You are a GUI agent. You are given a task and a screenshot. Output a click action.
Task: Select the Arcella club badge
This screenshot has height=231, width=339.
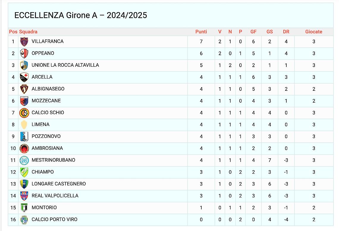click(x=24, y=77)
